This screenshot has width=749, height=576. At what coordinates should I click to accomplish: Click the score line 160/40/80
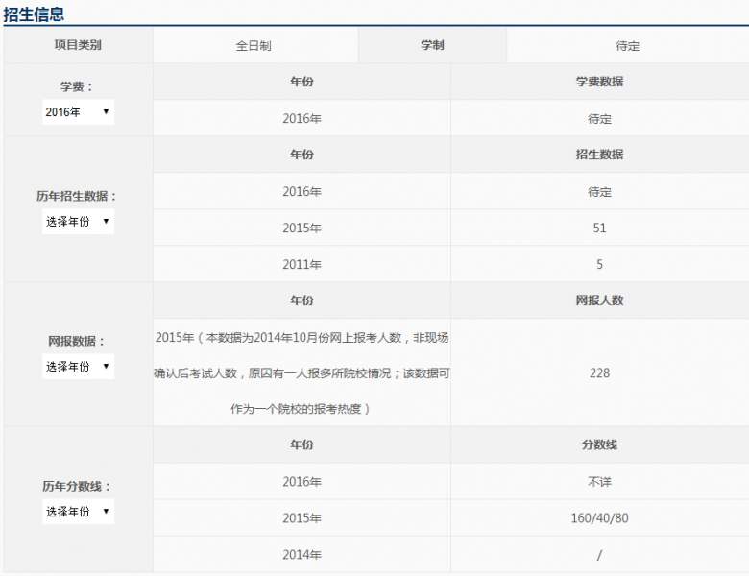tap(599, 518)
